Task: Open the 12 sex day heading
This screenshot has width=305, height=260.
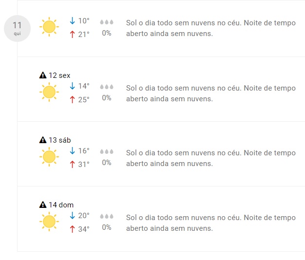Action: (x=59, y=75)
